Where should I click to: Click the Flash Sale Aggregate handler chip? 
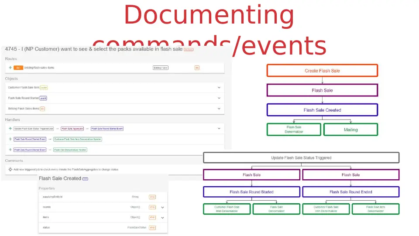pos(72,129)
